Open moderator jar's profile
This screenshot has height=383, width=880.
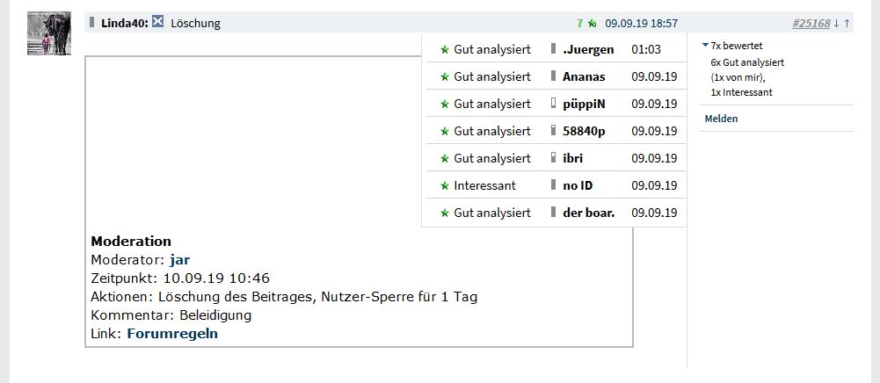click(179, 260)
